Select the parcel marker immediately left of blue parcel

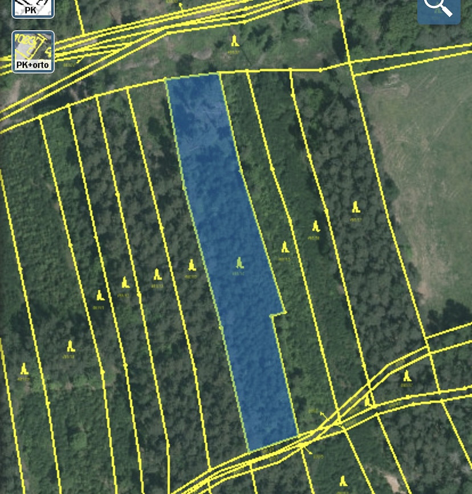coord(192,266)
